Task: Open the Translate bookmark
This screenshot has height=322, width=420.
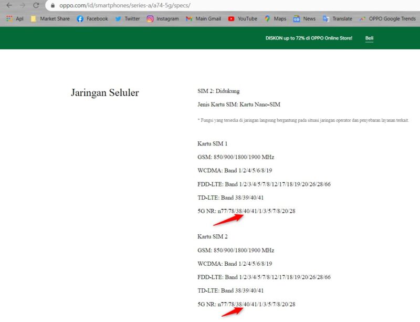Action: tap(338, 19)
